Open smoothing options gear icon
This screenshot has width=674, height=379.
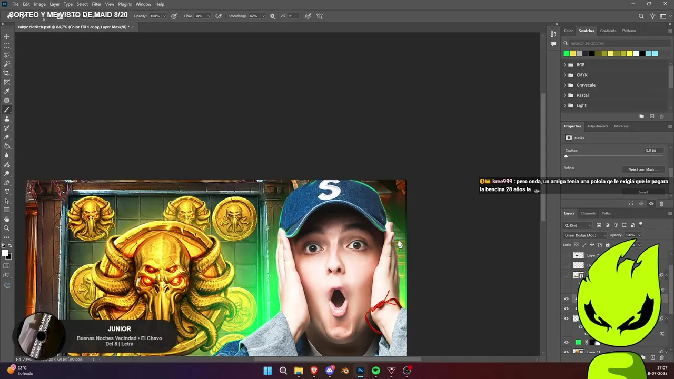coord(272,16)
